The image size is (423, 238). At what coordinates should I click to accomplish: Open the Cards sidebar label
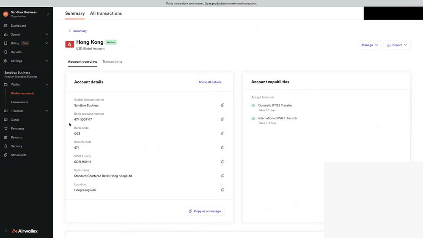coord(15,120)
